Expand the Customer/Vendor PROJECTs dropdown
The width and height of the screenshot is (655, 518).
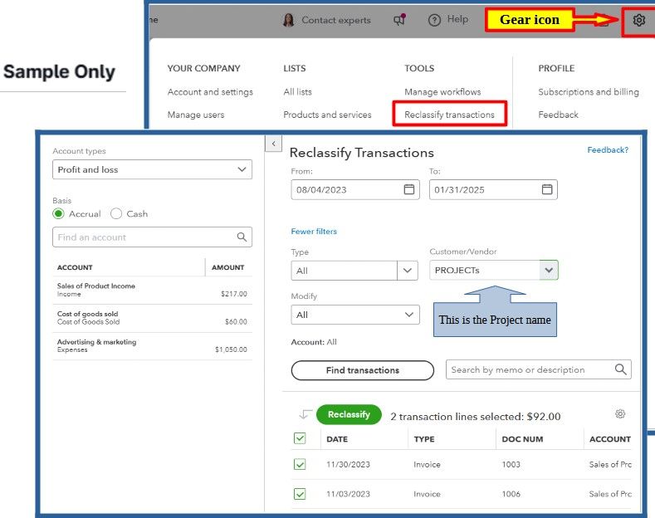pos(549,270)
